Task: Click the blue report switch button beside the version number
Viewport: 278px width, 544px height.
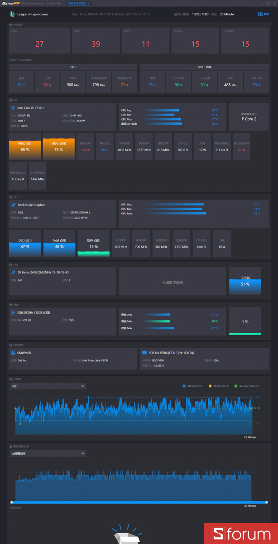Action: pos(79,3)
